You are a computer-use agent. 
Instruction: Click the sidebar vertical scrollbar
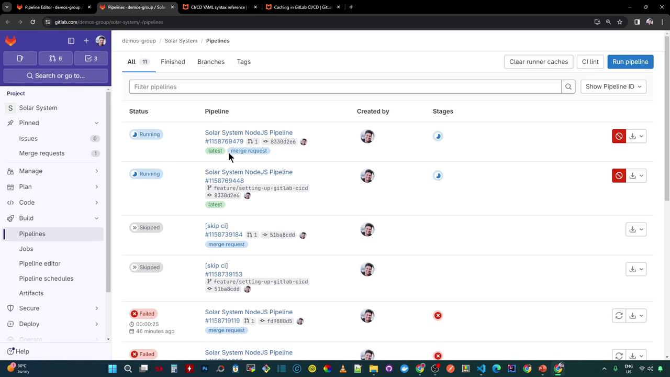click(x=108, y=191)
